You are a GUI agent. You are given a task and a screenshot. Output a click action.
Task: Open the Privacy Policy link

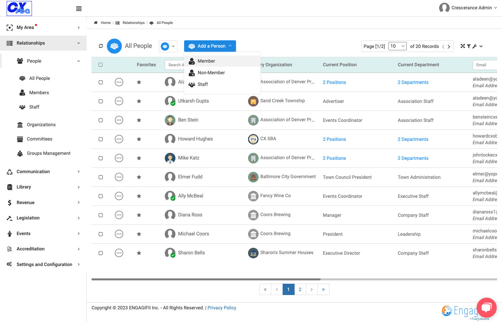[x=222, y=308]
